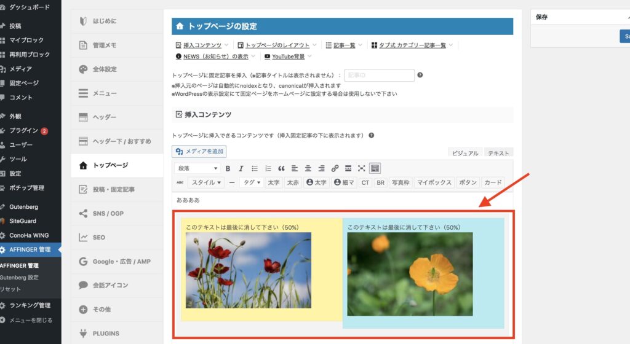Open the 段落 paragraph format dropdown
This screenshot has width=630, height=344.
[x=197, y=168]
